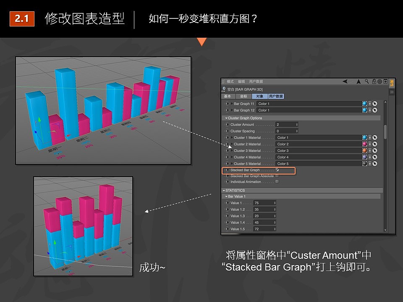Click the null object icon beside 空白

point(224,89)
